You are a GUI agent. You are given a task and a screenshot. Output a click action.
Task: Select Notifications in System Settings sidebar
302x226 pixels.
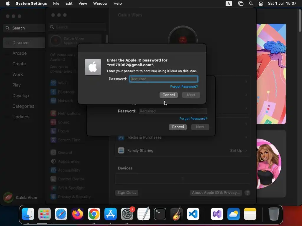coord(65,113)
